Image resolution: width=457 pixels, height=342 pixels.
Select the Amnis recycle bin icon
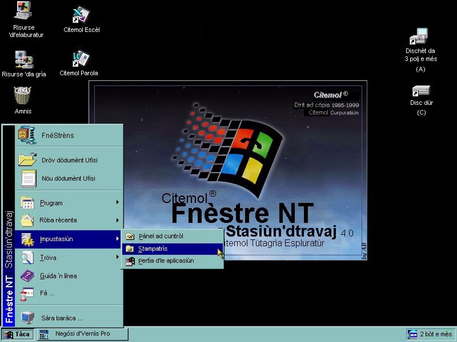point(22,96)
